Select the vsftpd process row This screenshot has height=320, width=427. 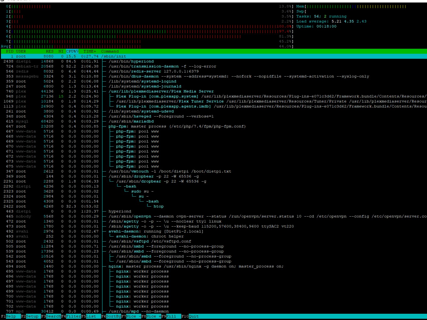pos(213,241)
